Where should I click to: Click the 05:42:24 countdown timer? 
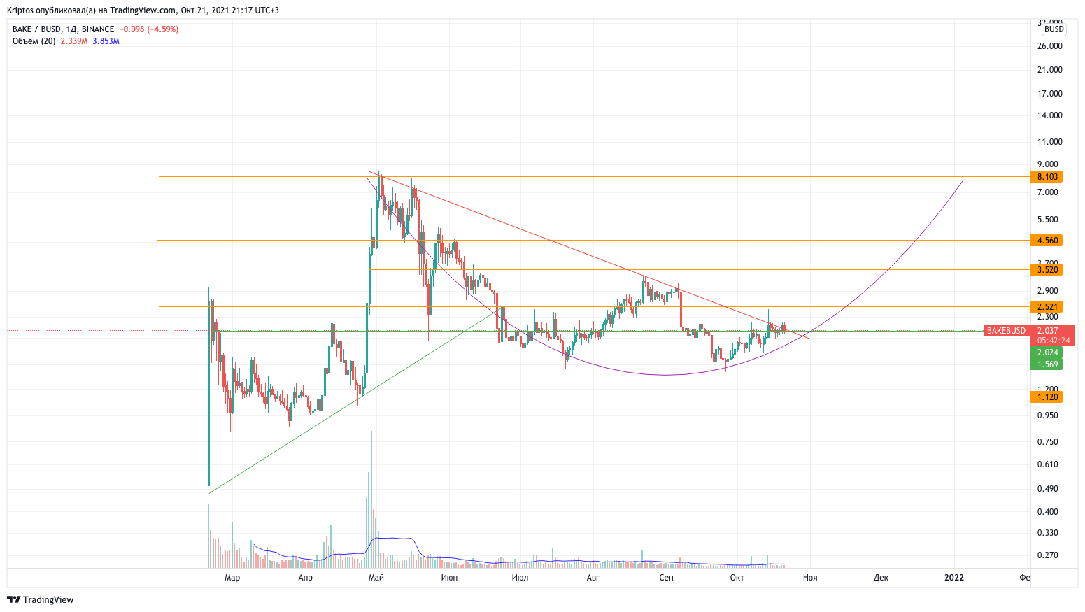(x=1053, y=341)
